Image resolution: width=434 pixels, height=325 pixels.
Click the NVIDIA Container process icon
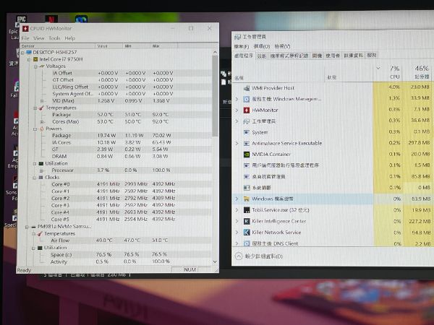tap(247, 155)
